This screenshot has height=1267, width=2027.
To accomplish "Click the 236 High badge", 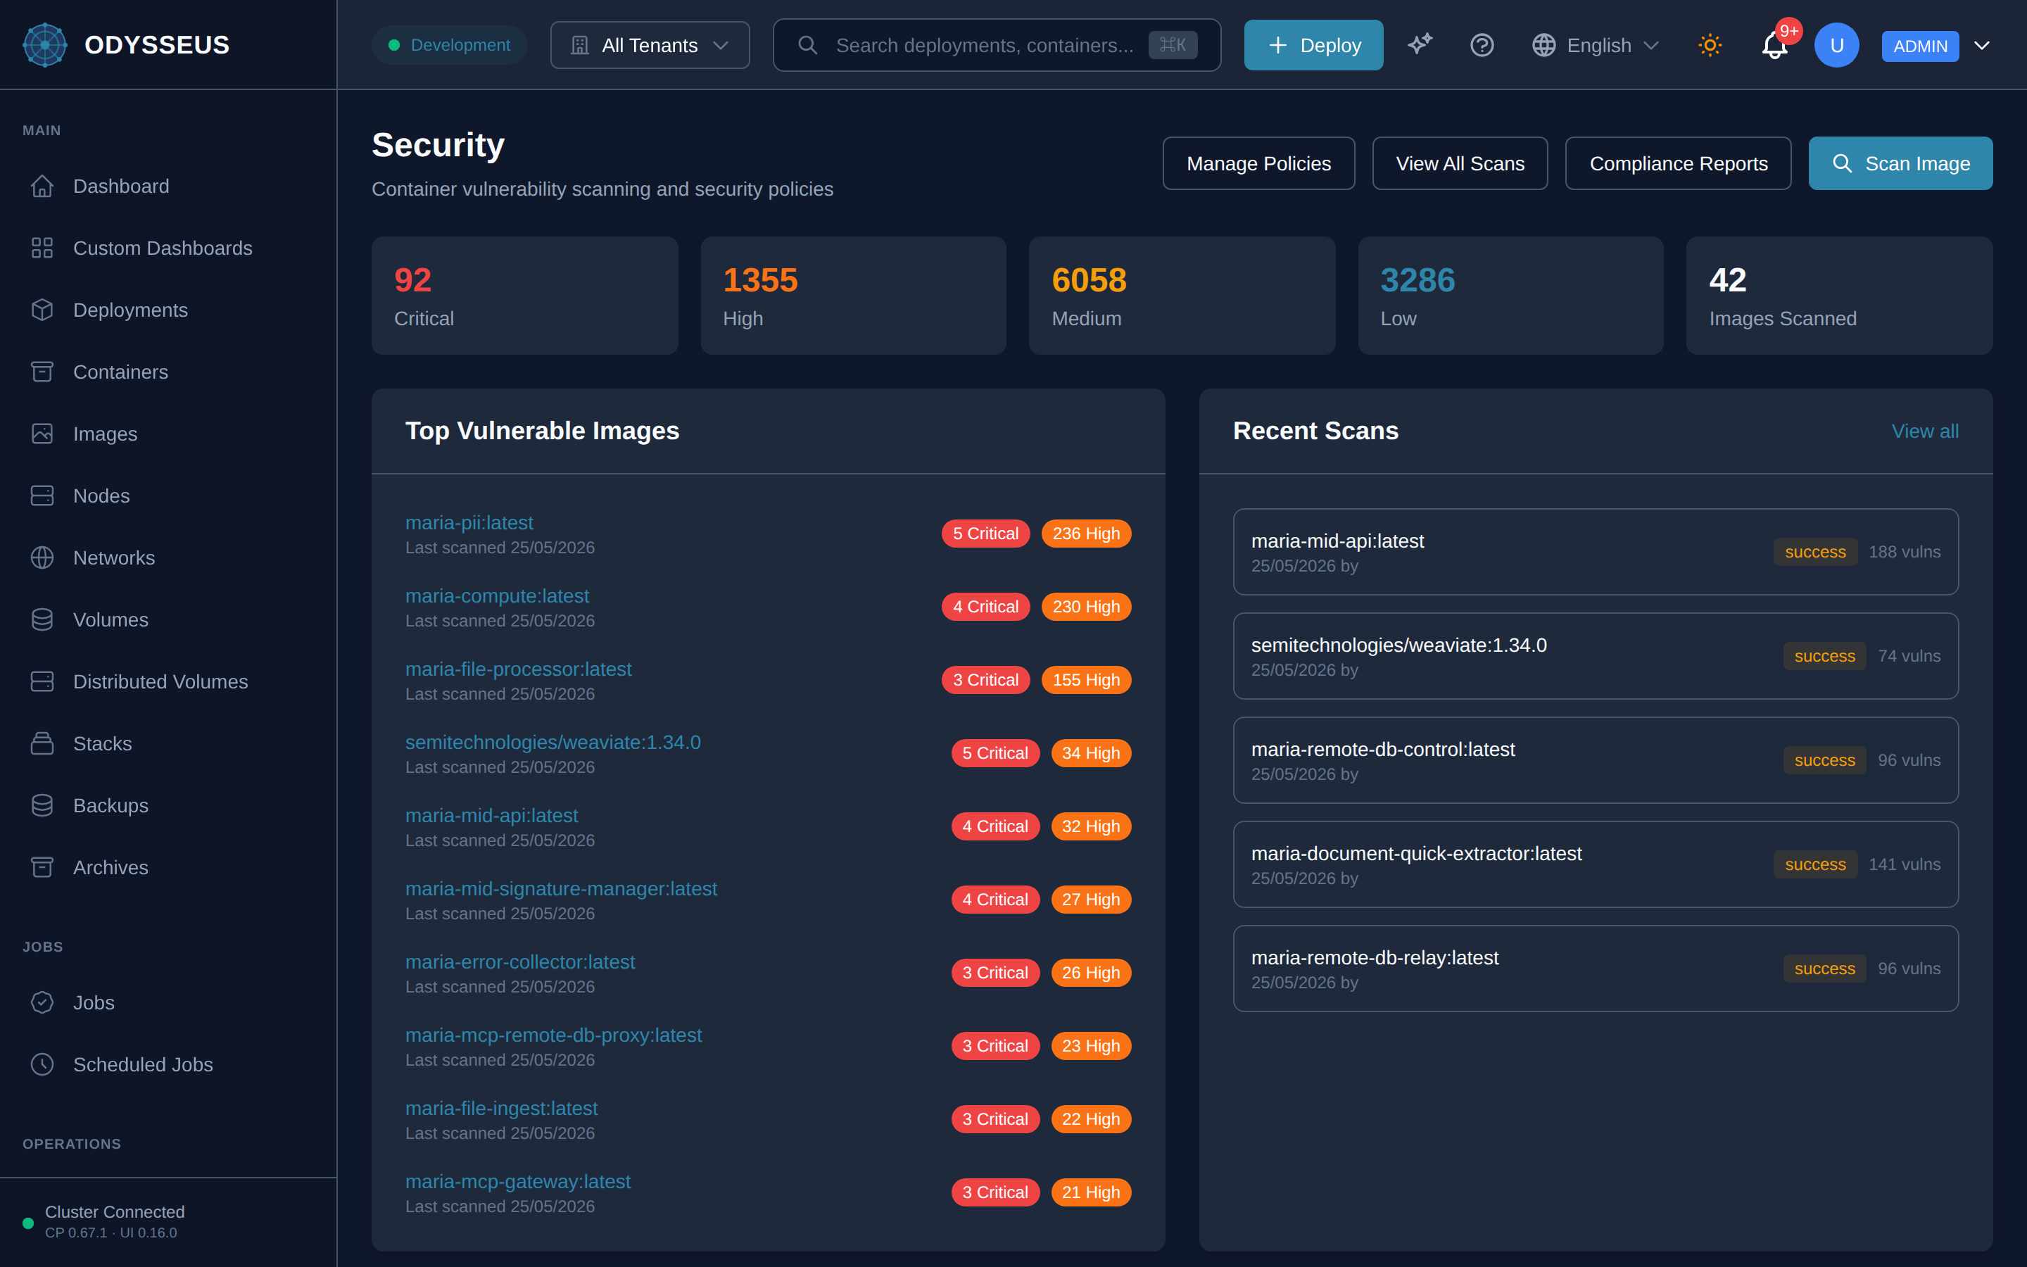I will (1085, 534).
